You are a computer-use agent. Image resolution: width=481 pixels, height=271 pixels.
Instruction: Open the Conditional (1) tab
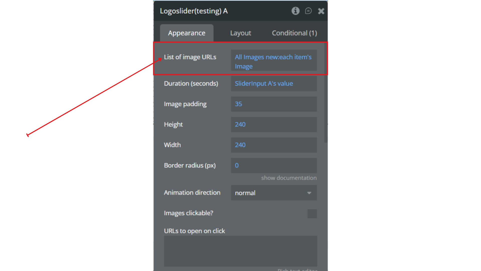tap(294, 33)
